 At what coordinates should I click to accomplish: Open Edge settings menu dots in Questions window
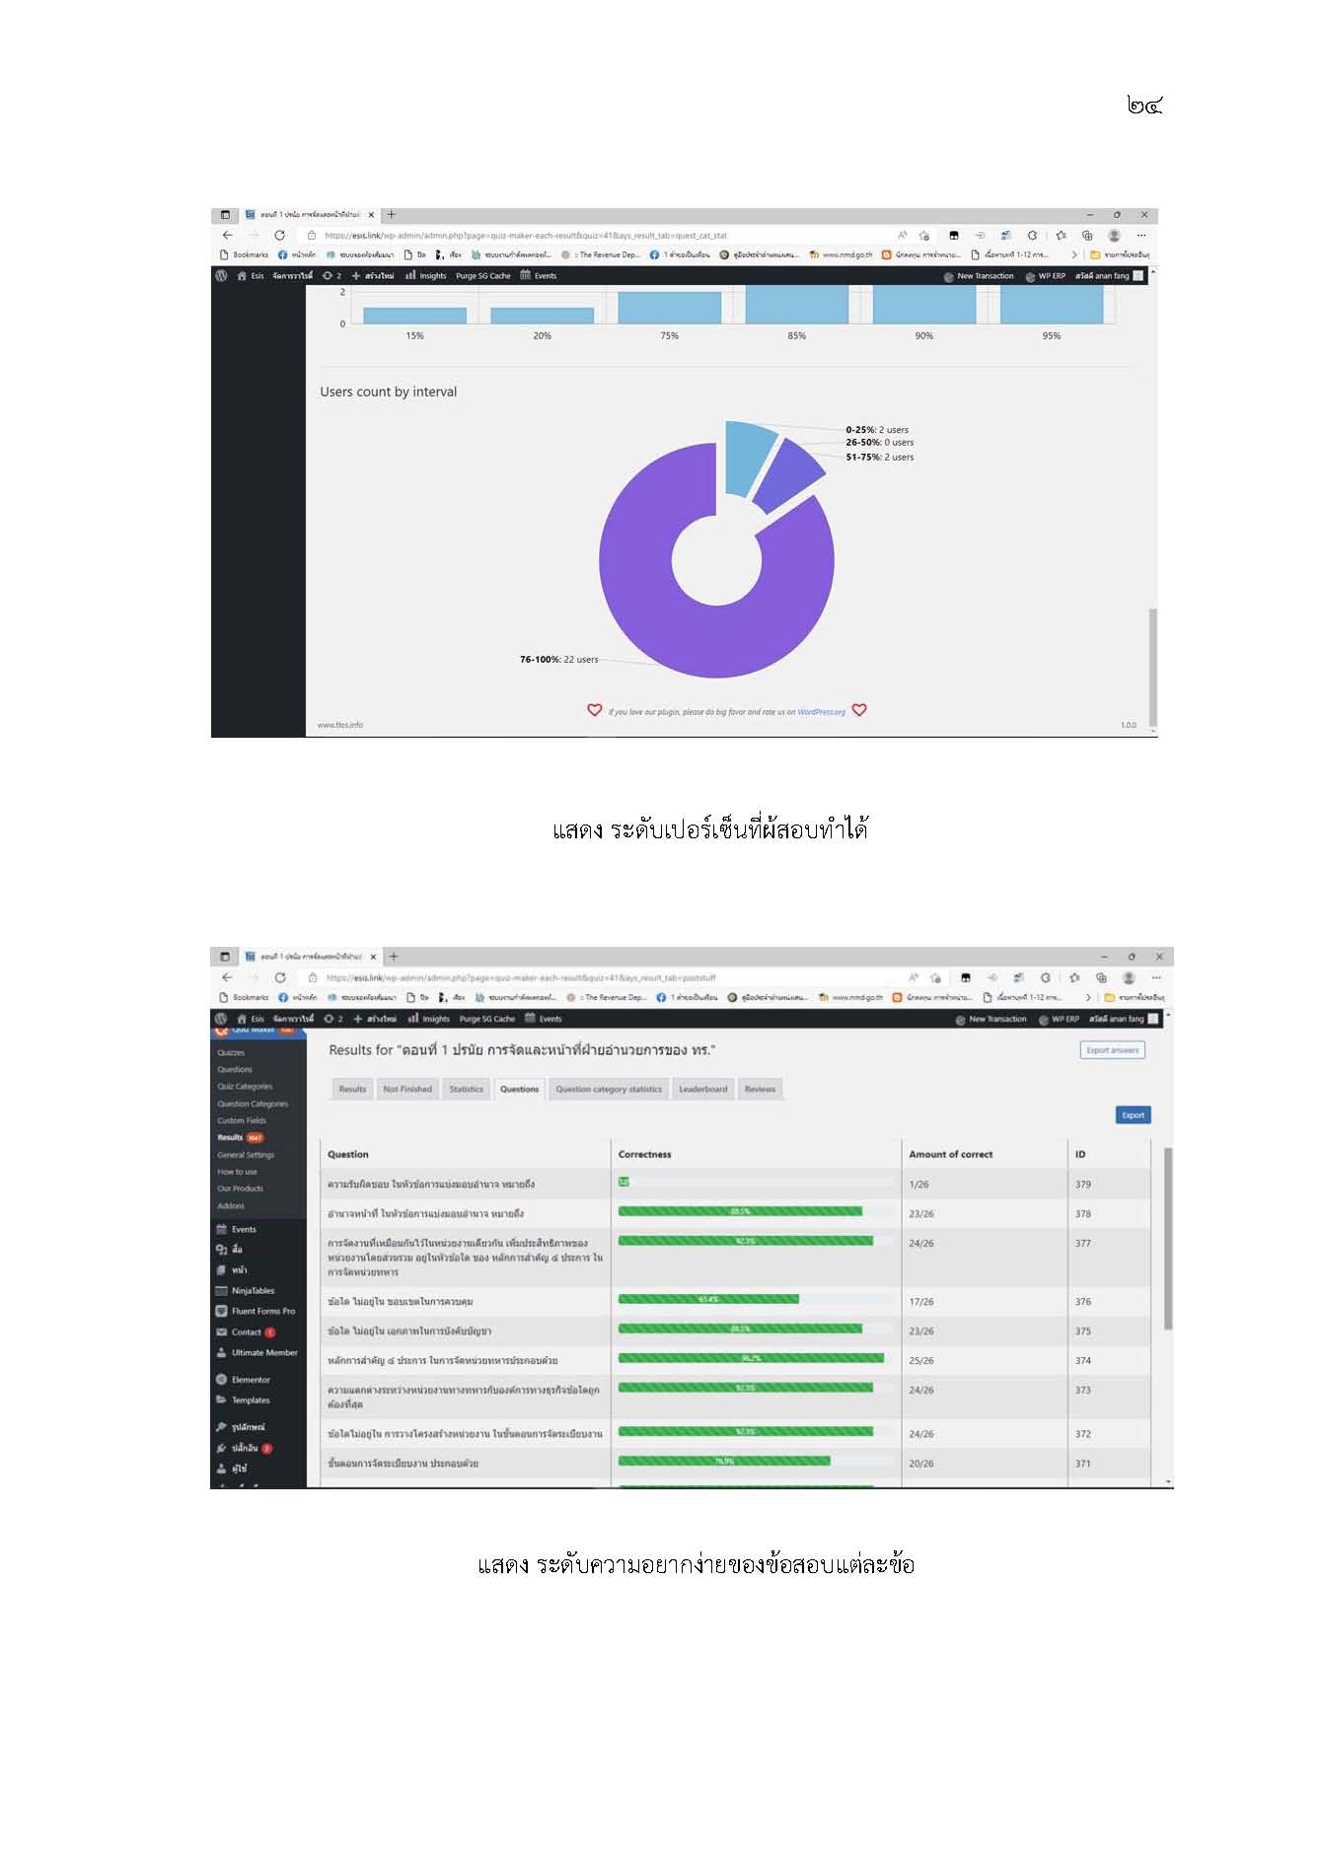(1156, 977)
